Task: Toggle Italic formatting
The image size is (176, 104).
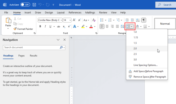Action: tap(45, 26)
